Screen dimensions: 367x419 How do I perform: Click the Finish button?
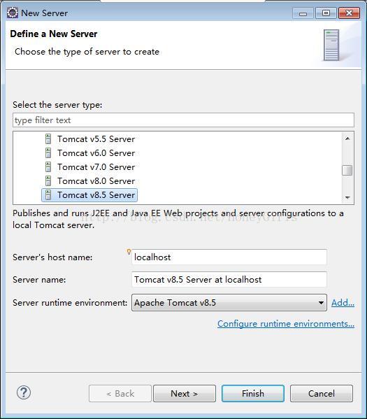click(x=252, y=393)
